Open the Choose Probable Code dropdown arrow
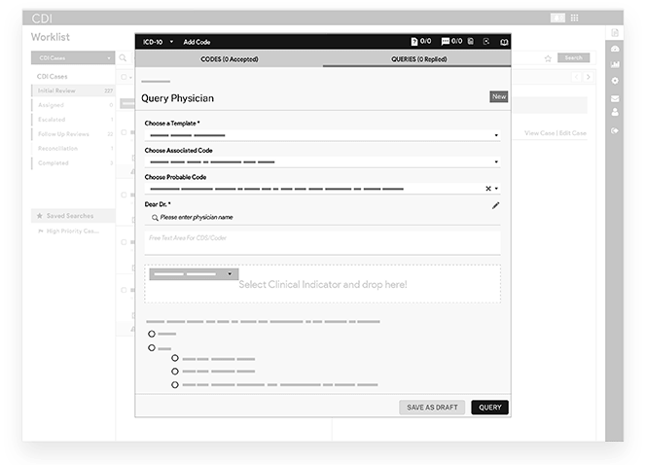Viewport: 646px width, 465px height. point(496,188)
